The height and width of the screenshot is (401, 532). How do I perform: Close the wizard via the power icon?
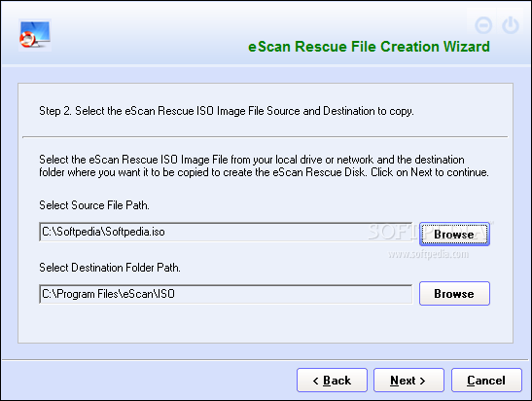(511, 26)
